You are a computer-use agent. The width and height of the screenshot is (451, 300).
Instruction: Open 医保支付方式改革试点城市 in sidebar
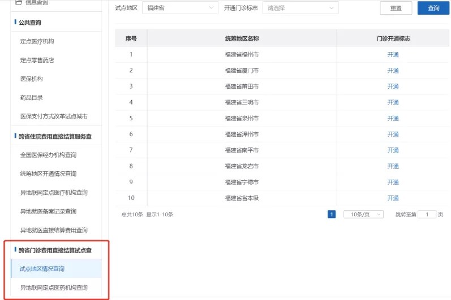[x=54, y=116]
